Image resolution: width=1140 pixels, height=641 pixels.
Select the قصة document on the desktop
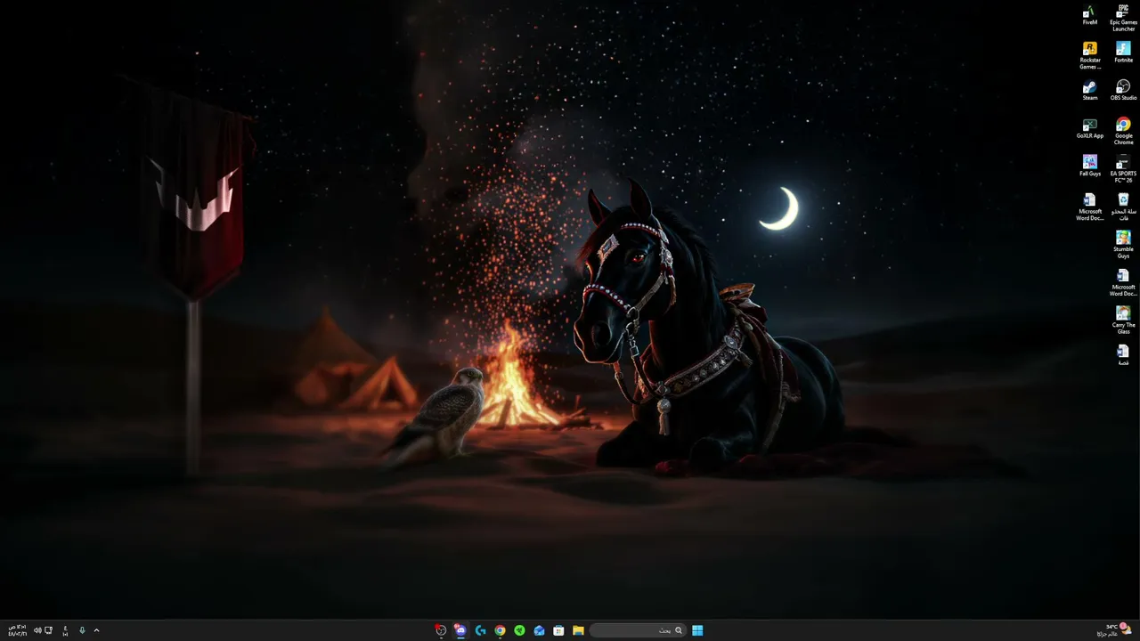1123,355
